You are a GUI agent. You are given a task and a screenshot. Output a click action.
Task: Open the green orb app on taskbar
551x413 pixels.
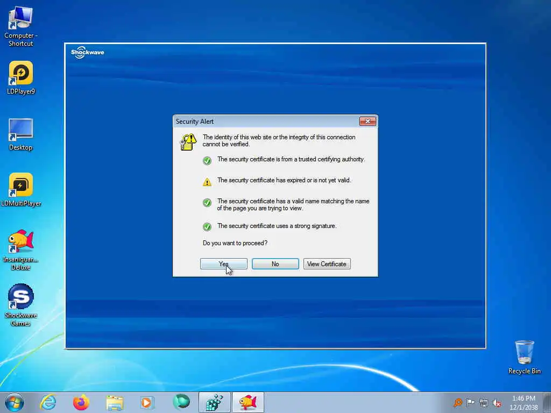coord(181,402)
